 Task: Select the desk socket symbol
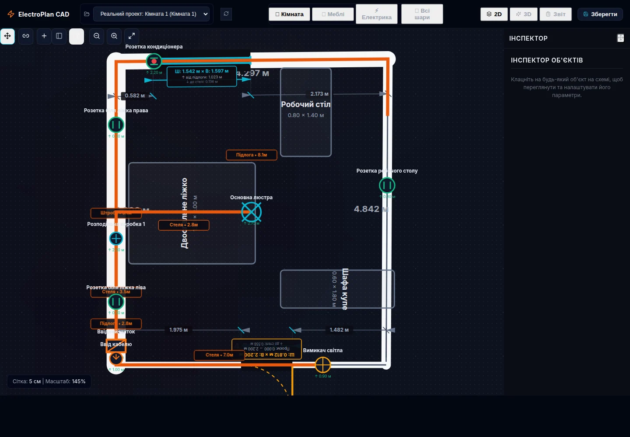click(x=387, y=185)
